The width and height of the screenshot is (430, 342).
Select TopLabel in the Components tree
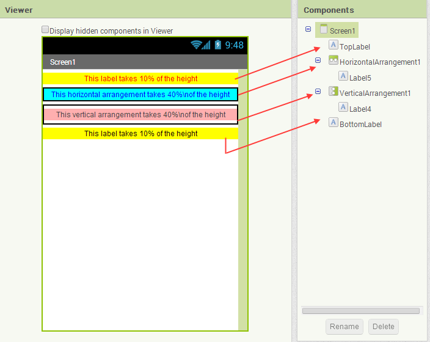click(x=355, y=47)
